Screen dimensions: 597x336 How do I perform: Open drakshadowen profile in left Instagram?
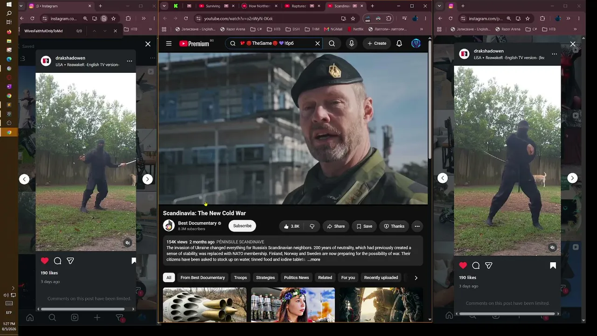tap(70, 58)
